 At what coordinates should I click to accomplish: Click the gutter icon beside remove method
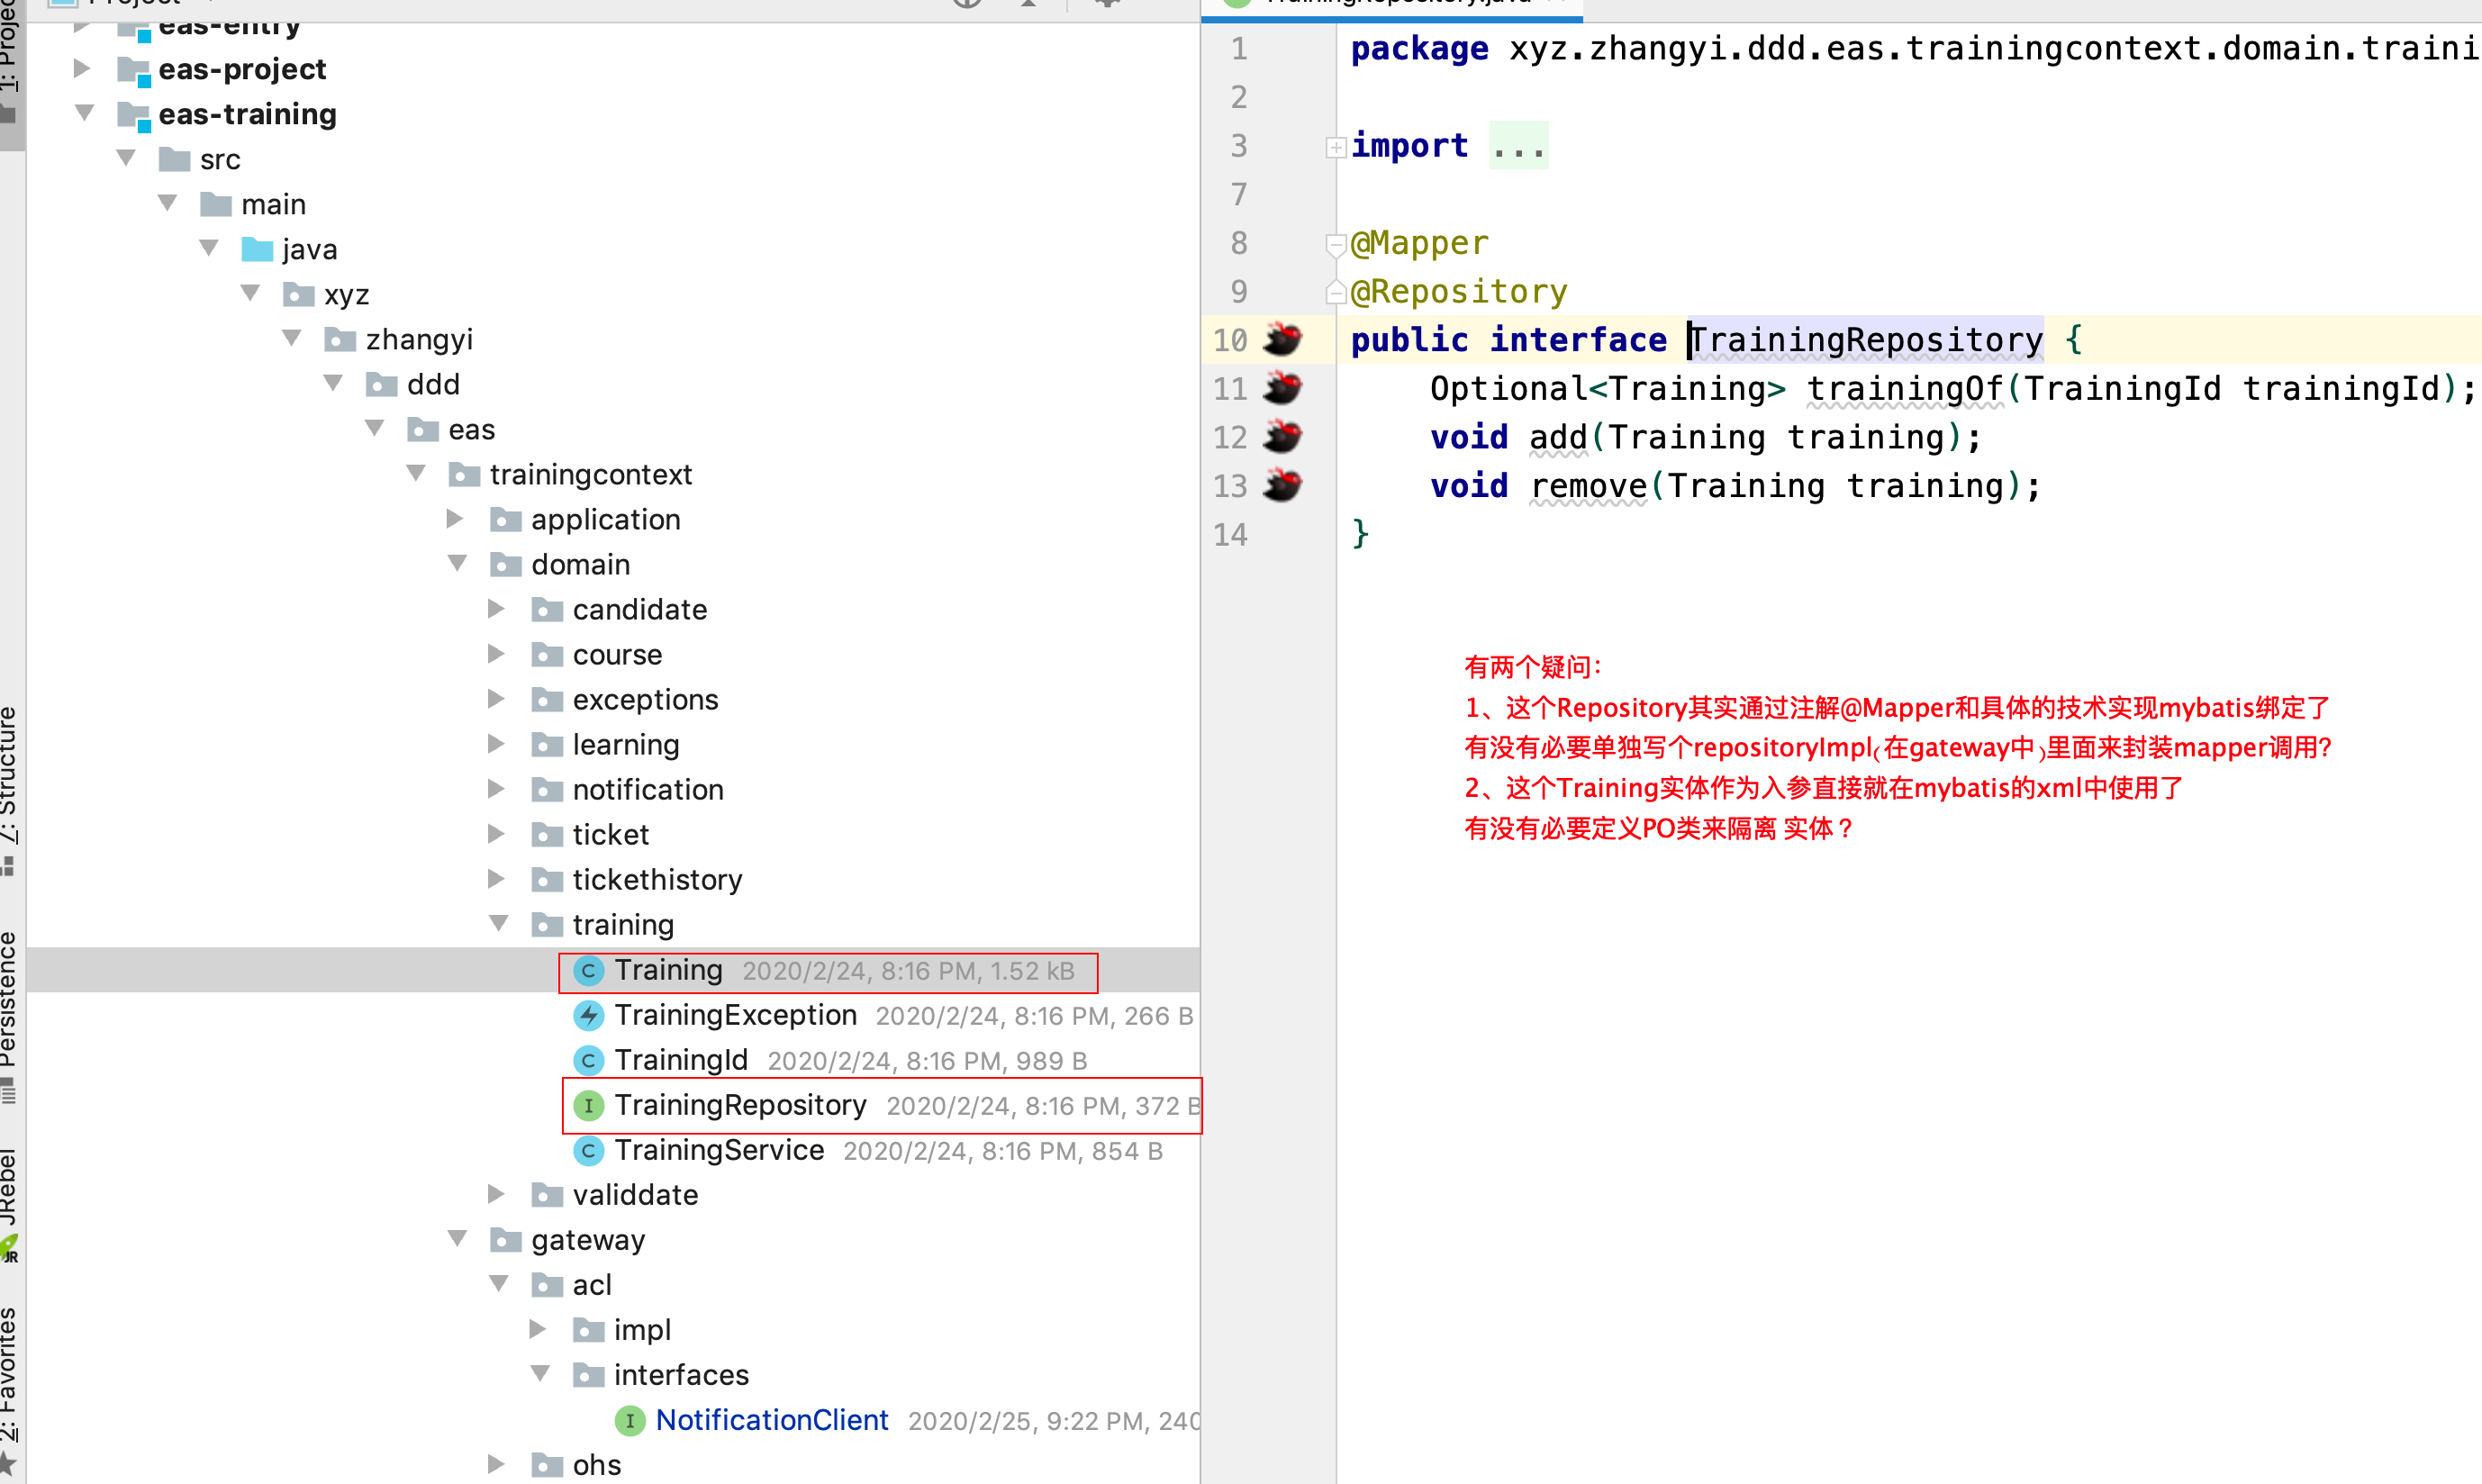point(1282,486)
